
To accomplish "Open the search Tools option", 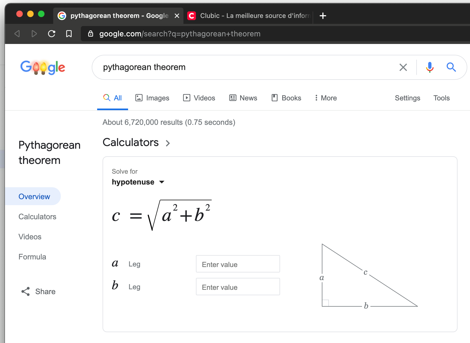I will (441, 98).
